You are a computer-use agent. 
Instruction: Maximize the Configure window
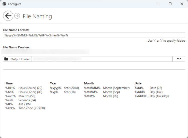170,4
